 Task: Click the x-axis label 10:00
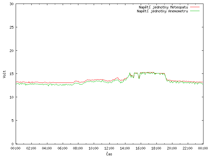(x=94, y=148)
